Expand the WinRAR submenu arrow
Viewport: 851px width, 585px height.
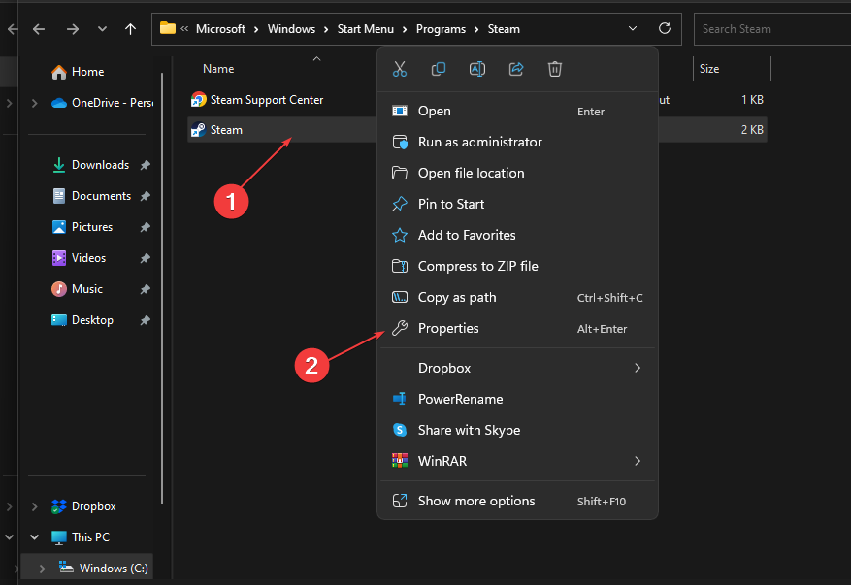click(x=638, y=461)
